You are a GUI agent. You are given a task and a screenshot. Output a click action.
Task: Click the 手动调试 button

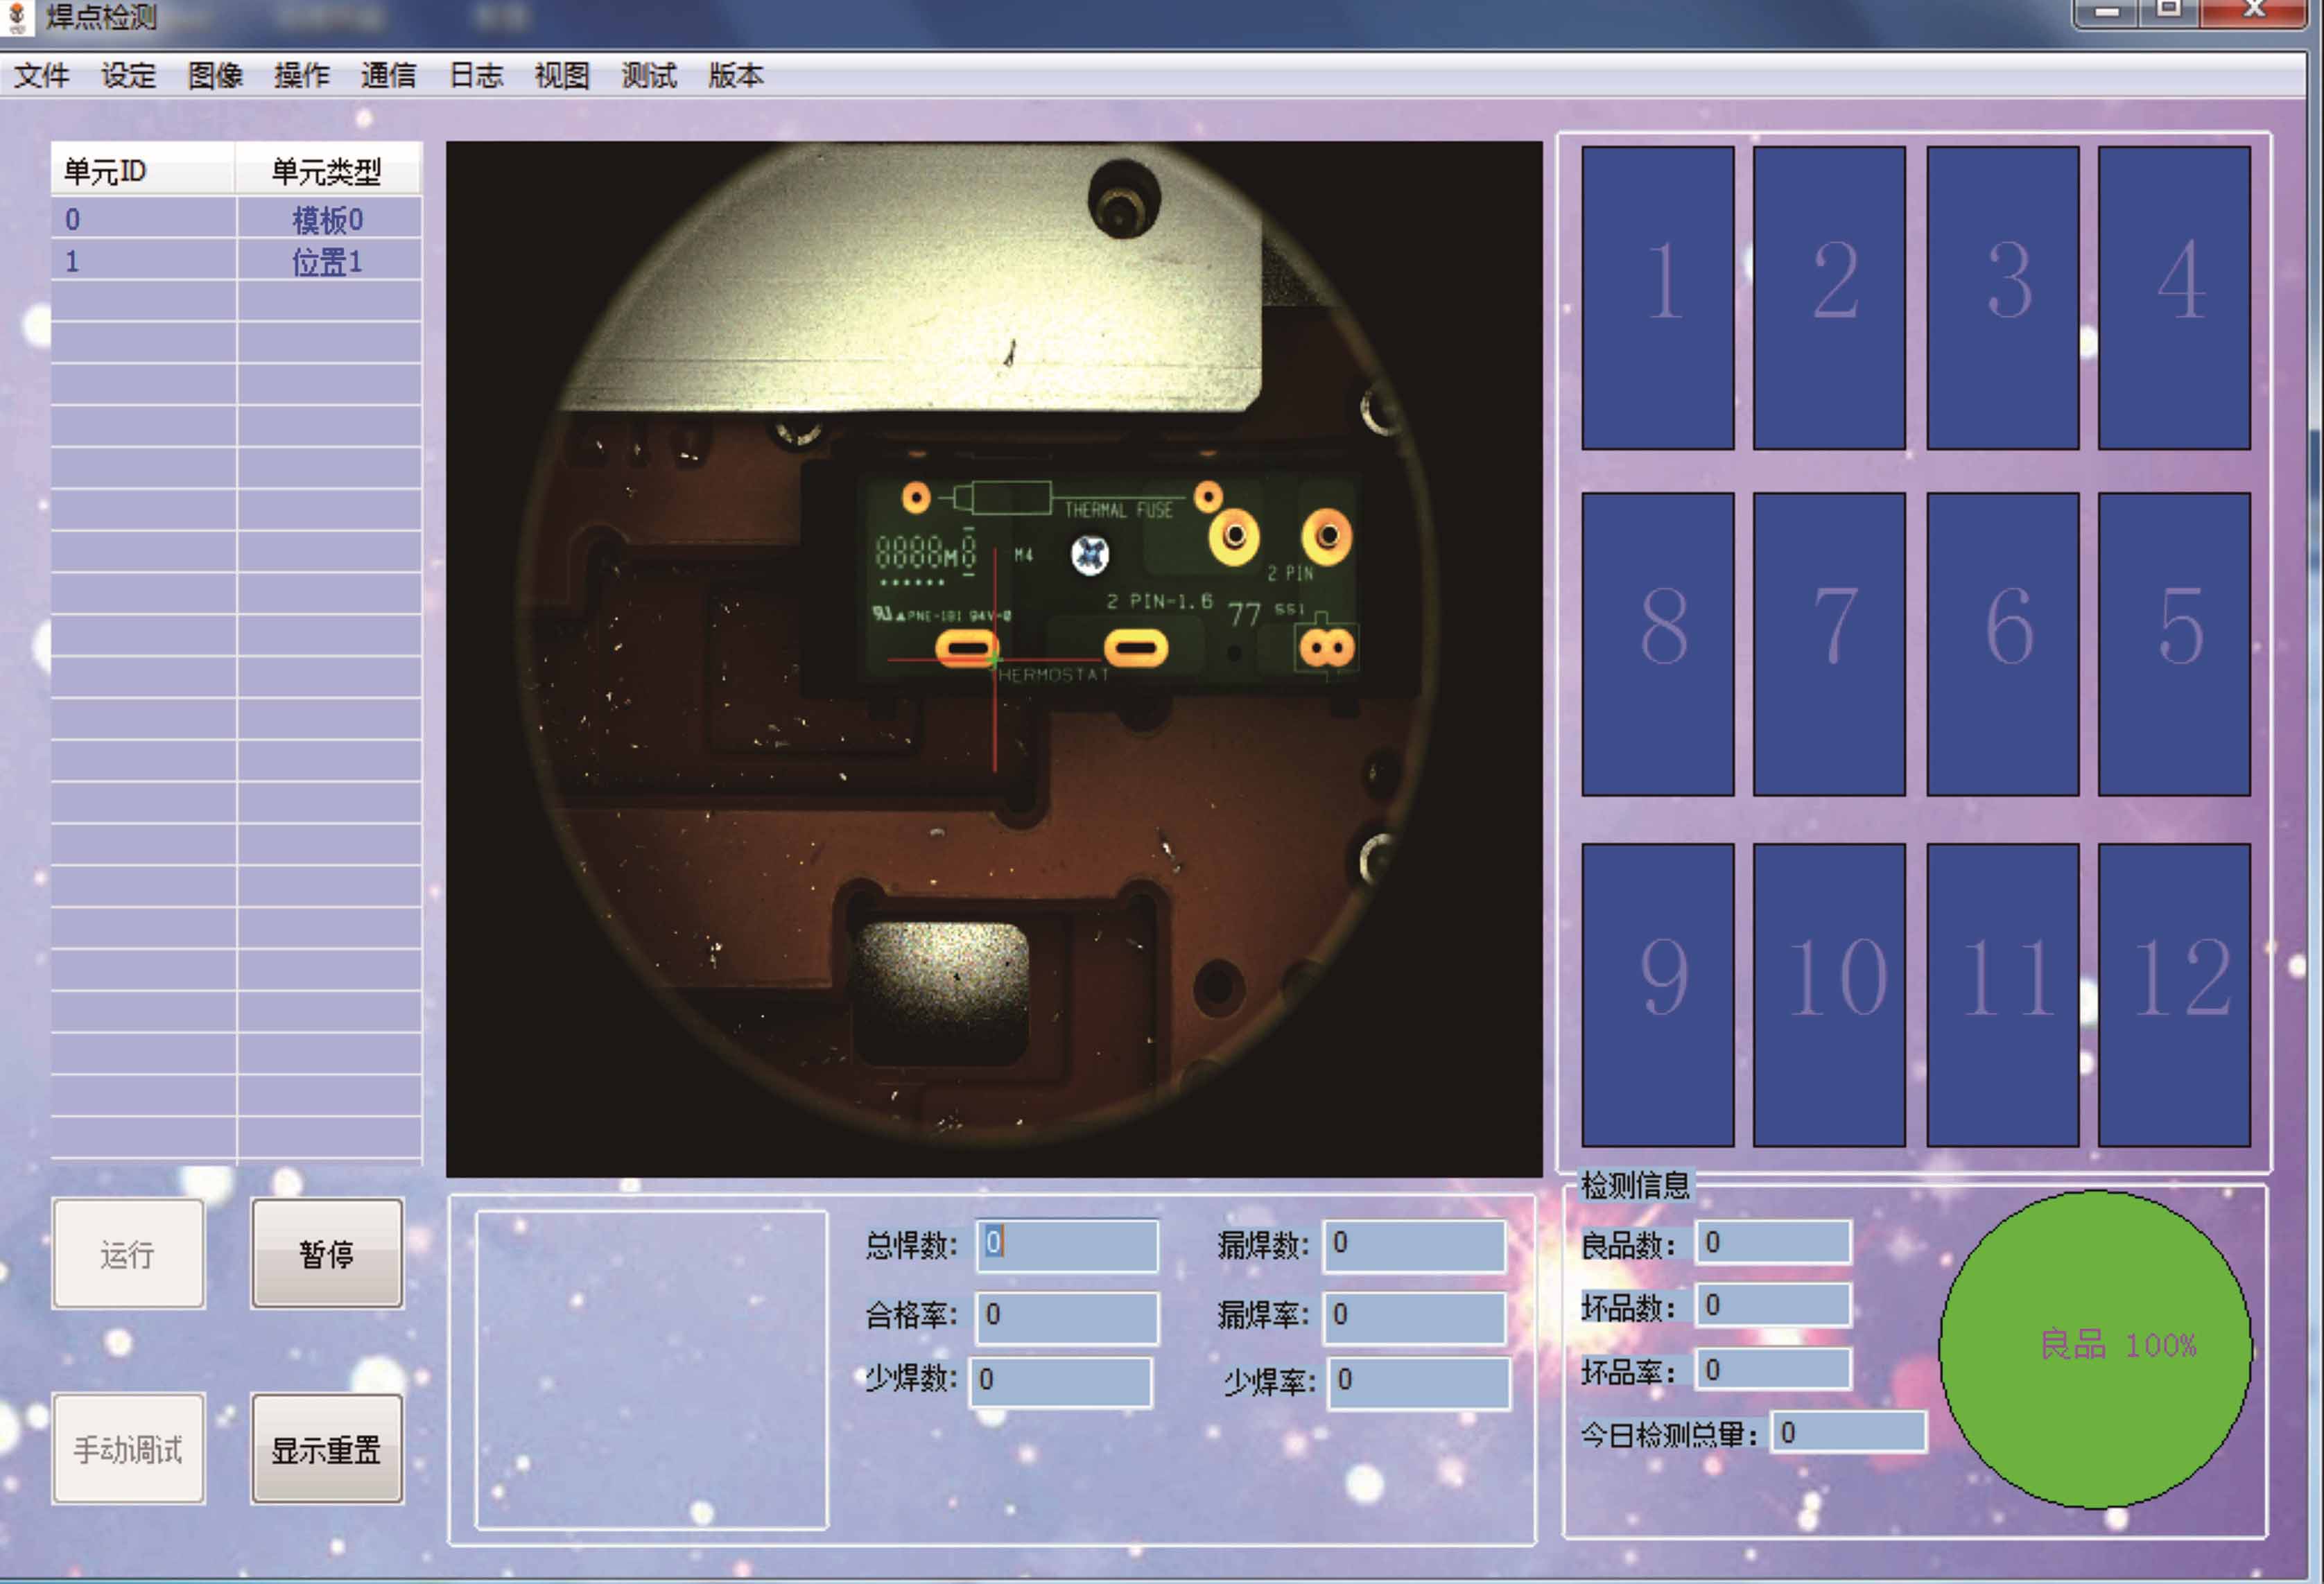pos(128,1449)
